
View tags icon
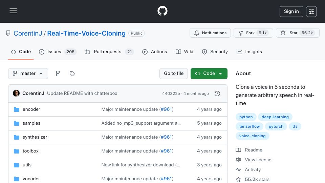pos(72,74)
